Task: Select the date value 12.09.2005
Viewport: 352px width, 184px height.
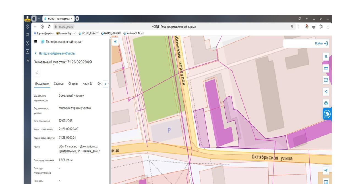Action: [x=66, y=121]
